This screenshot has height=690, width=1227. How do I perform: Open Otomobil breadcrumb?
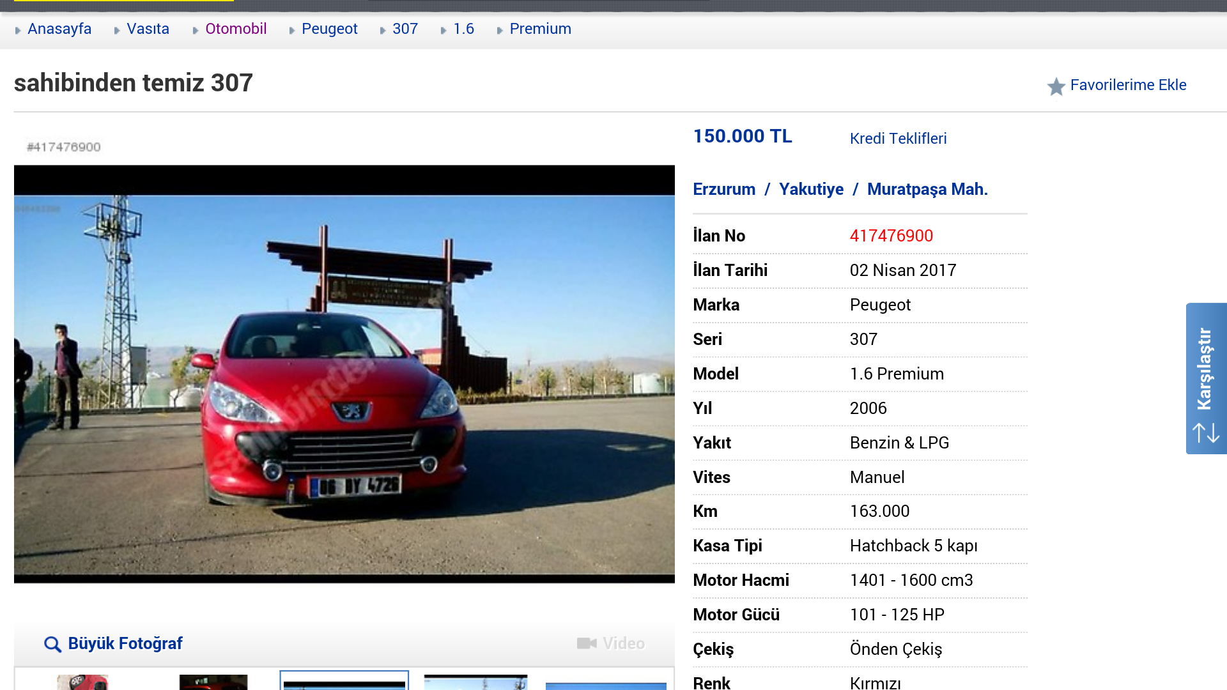pyautogui.click(x=236, y=29)
